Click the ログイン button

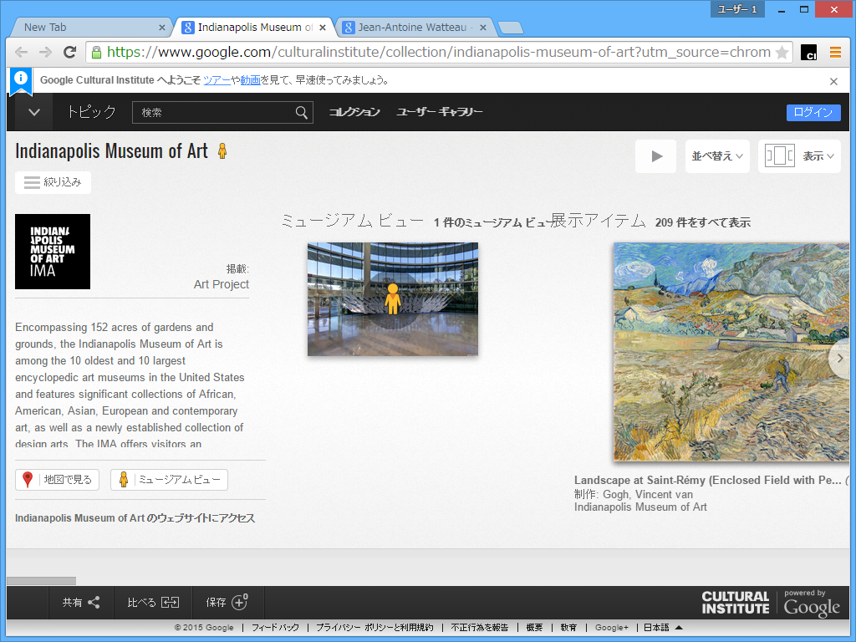coord(813,111)
